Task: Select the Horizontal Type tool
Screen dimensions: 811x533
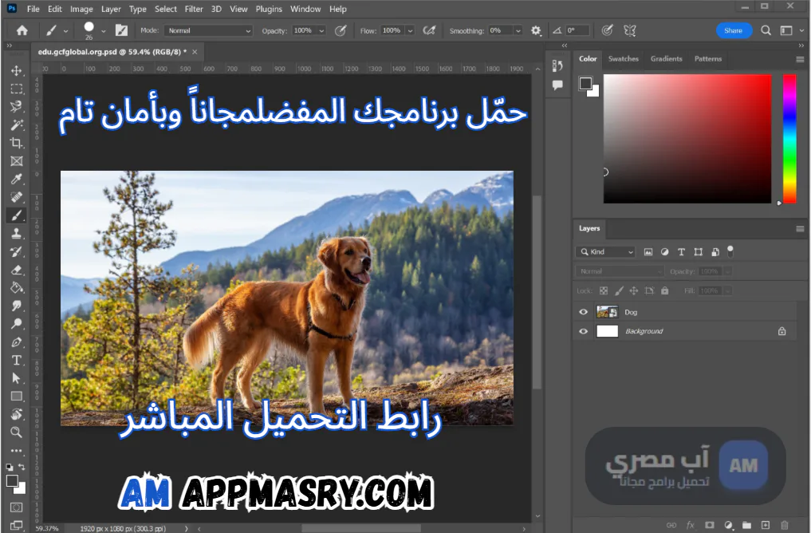Action: tap(17, 360)
